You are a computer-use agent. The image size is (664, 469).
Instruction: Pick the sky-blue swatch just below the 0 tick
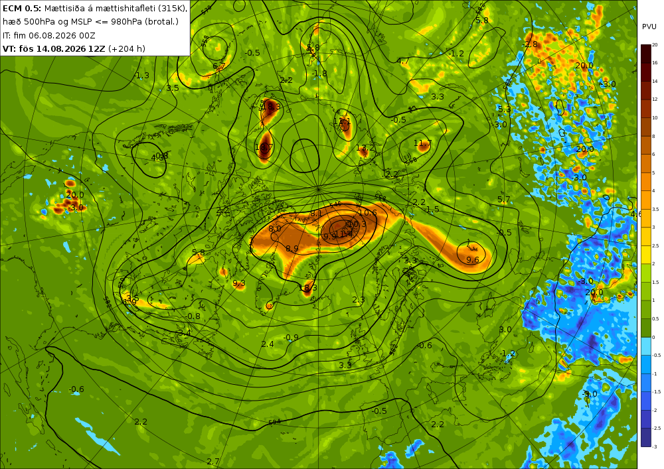(646, 346)
